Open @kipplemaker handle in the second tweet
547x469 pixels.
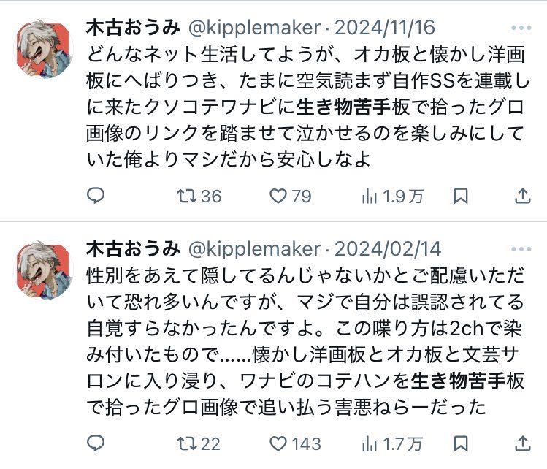pyautogui.click(x=254, y=249)
